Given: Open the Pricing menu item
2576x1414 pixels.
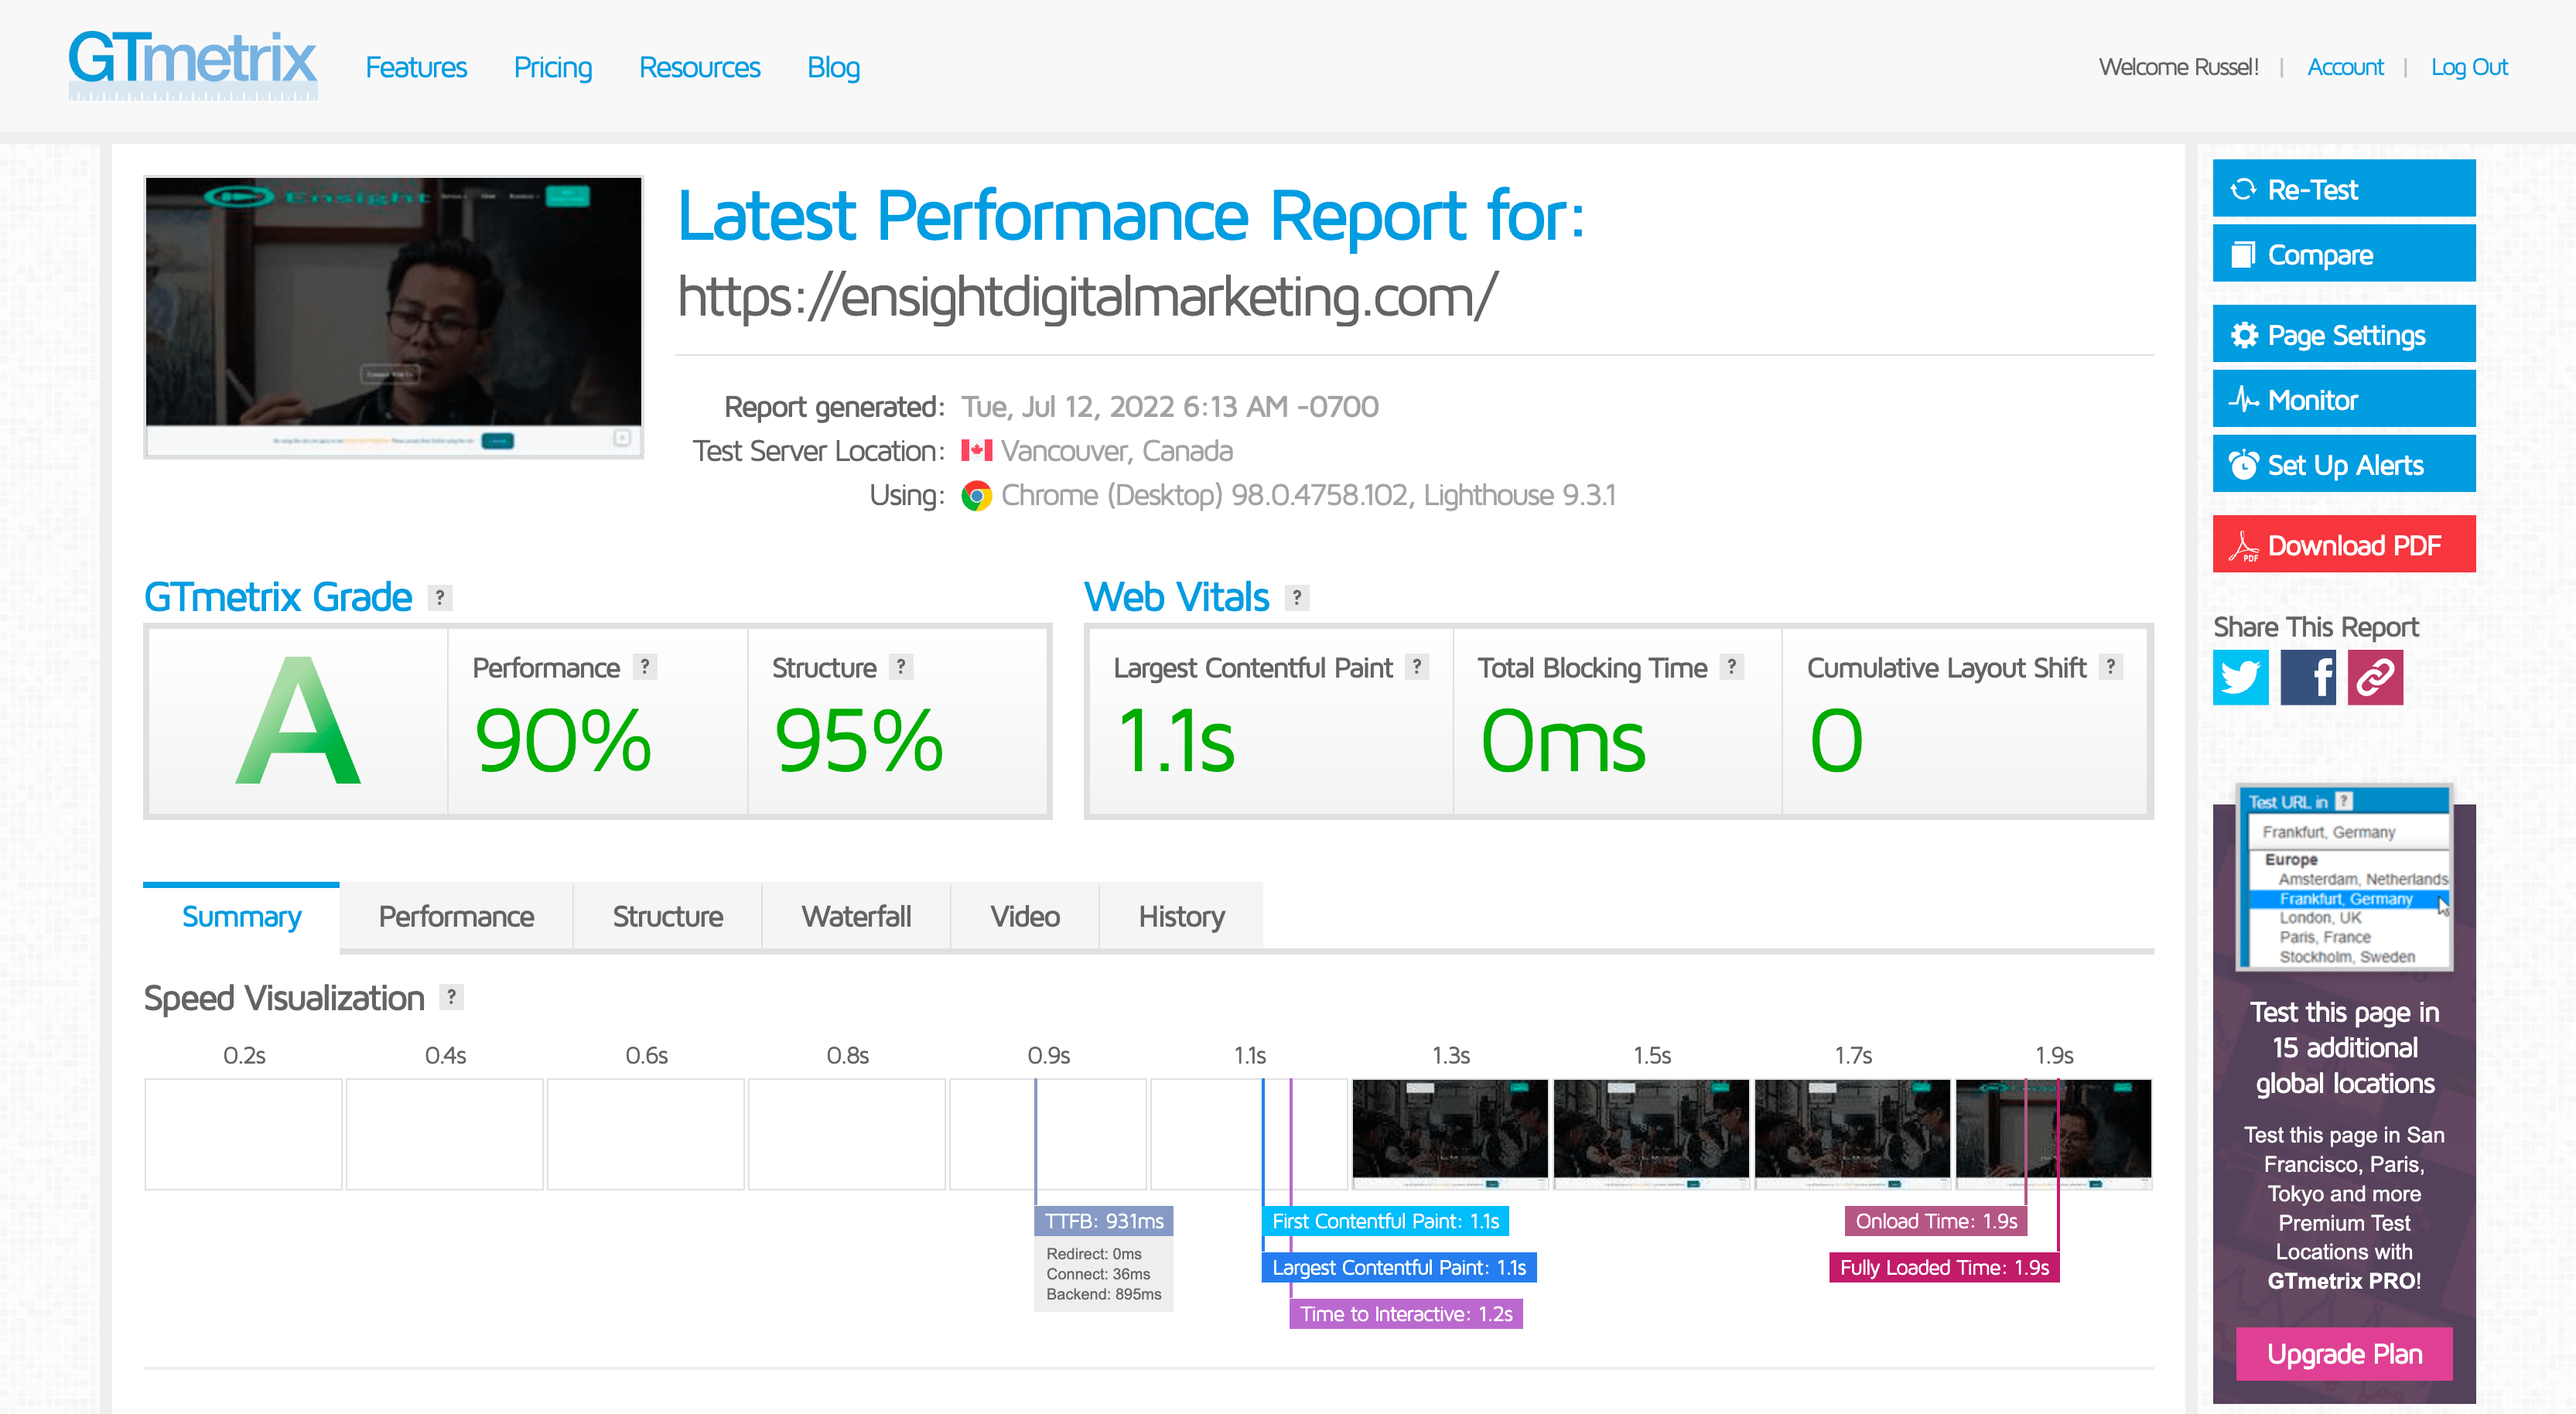Looking at the screenshot, I should (552, 67).
